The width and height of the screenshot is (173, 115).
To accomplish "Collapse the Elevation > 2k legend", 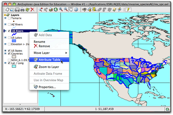I will coord(5,44).
